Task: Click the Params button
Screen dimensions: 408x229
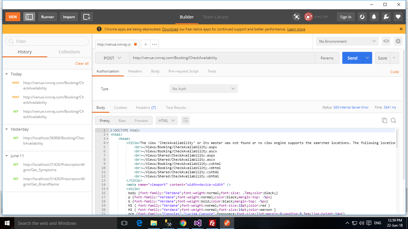Action: [327, 58]
